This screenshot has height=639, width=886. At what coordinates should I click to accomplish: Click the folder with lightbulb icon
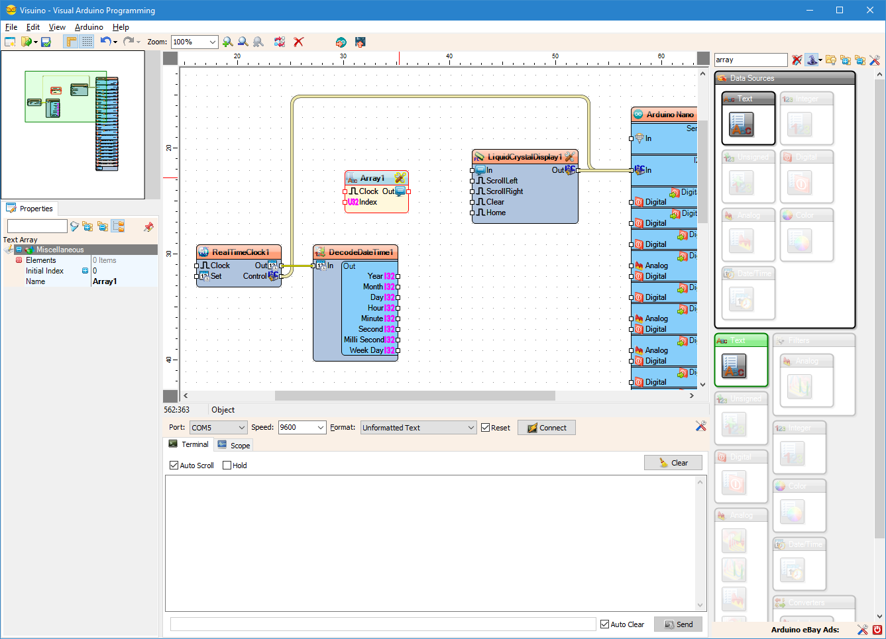830,60
